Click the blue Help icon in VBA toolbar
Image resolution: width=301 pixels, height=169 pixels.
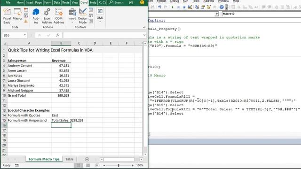[x=222, y=7]
